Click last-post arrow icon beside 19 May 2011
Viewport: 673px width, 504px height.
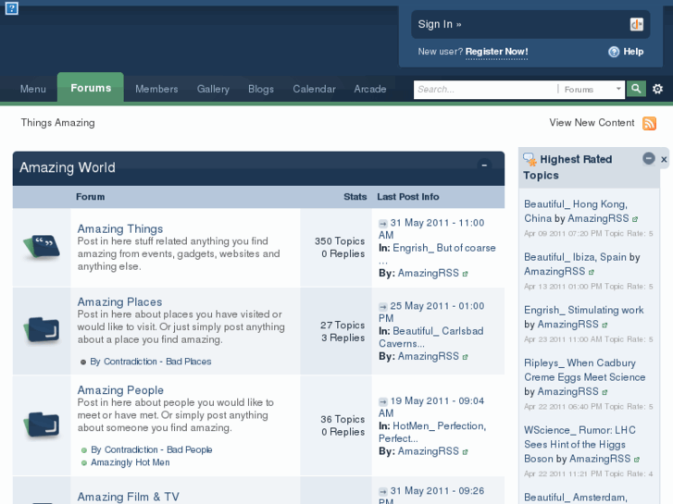(383, 402)
